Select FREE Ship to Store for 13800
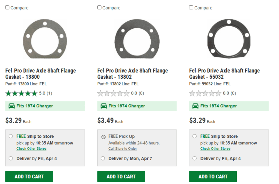 coord(11,136)
